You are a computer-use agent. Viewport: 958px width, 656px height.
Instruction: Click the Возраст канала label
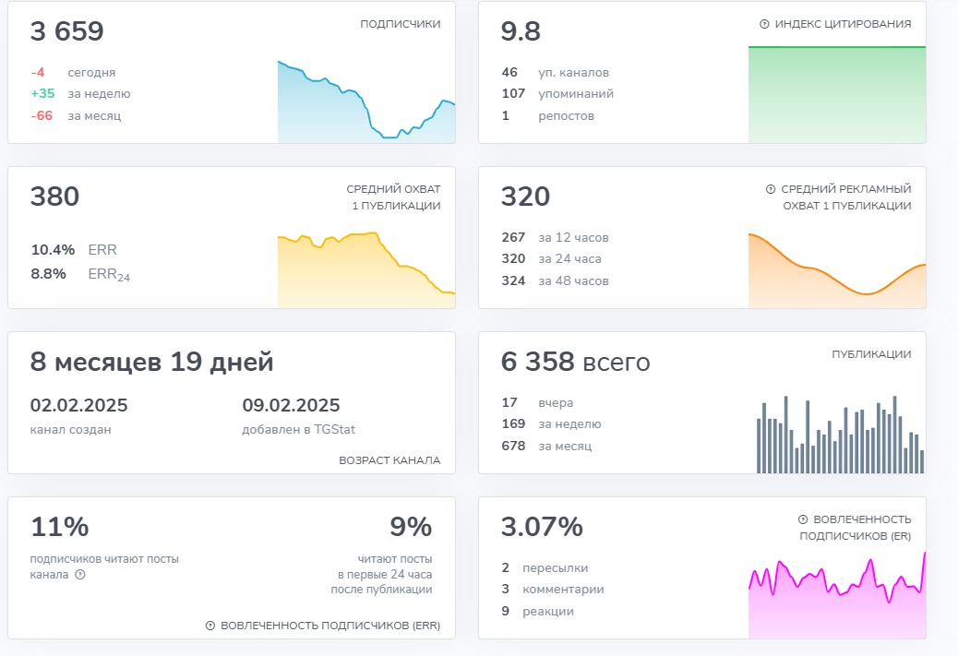[389, 460]
